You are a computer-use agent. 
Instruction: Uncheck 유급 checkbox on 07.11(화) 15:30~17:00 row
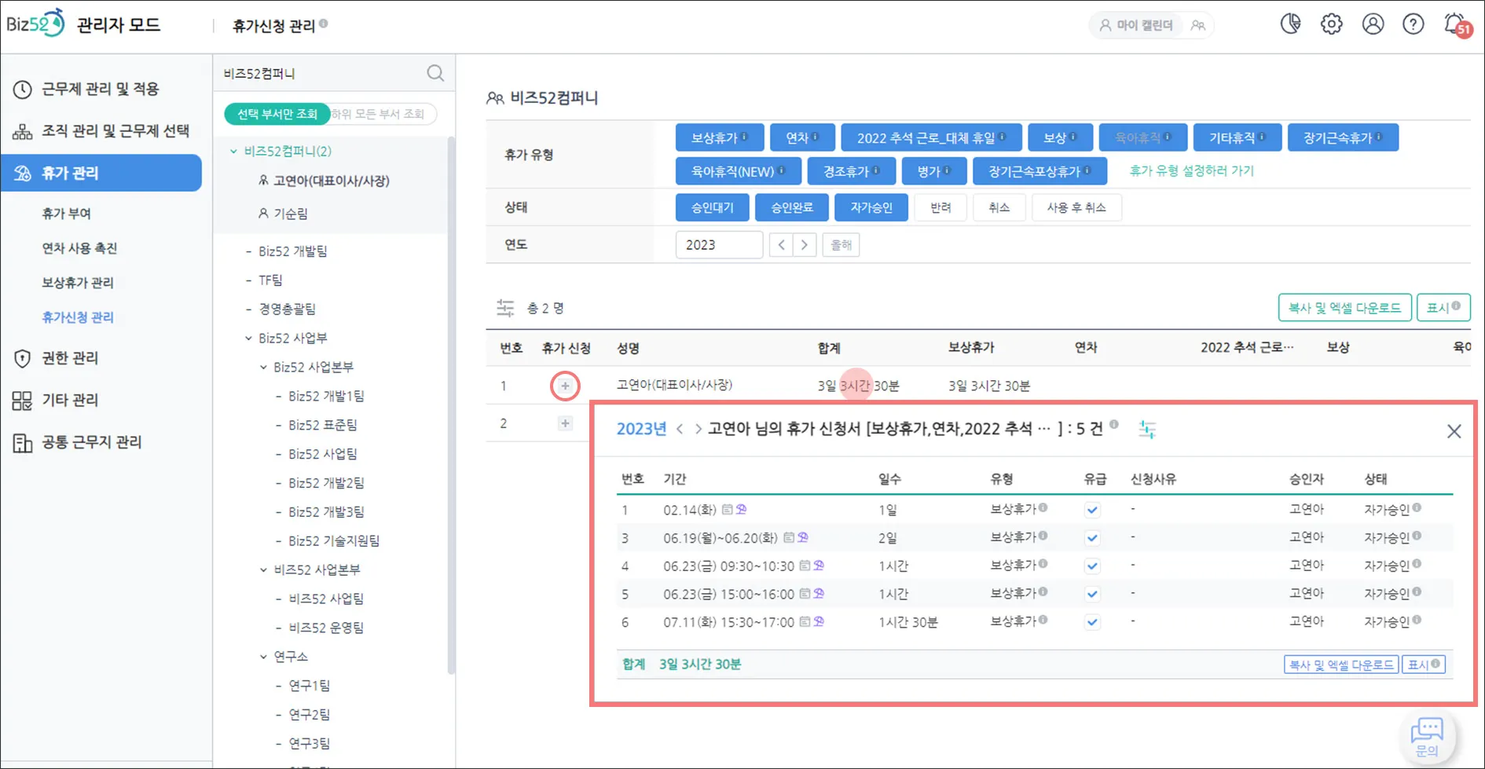(x=1092, y=623)
